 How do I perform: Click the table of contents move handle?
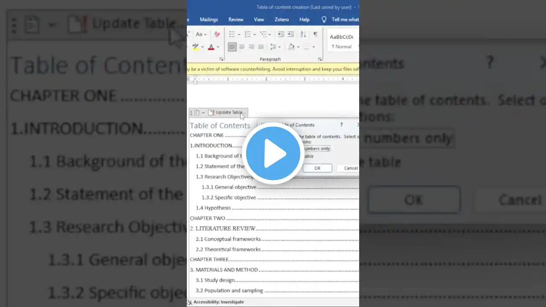tap(192, 113)
